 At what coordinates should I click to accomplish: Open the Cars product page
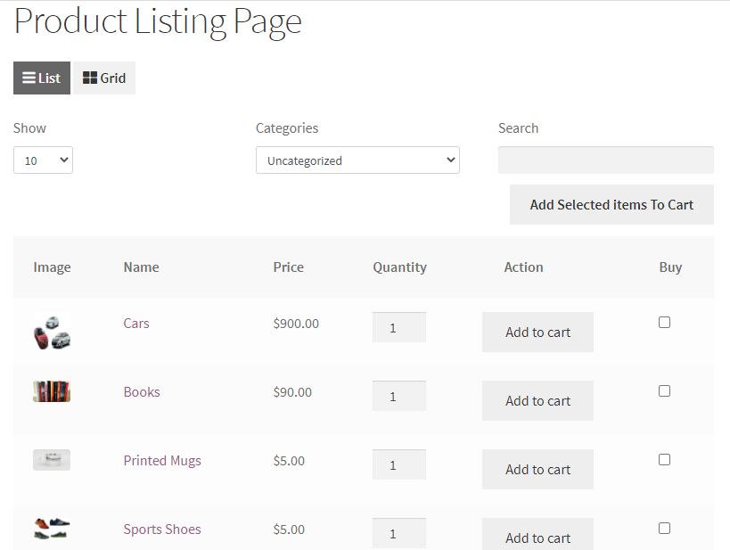135,323
